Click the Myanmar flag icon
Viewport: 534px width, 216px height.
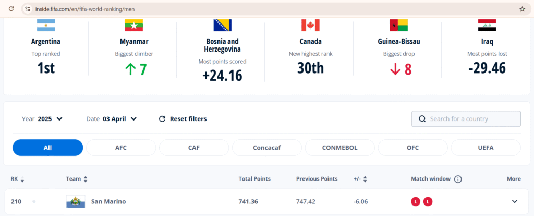point(134,25)
